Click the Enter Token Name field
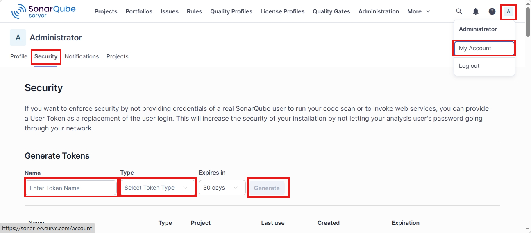This screenshot has width=531, height=233. (x=71, y=188)
